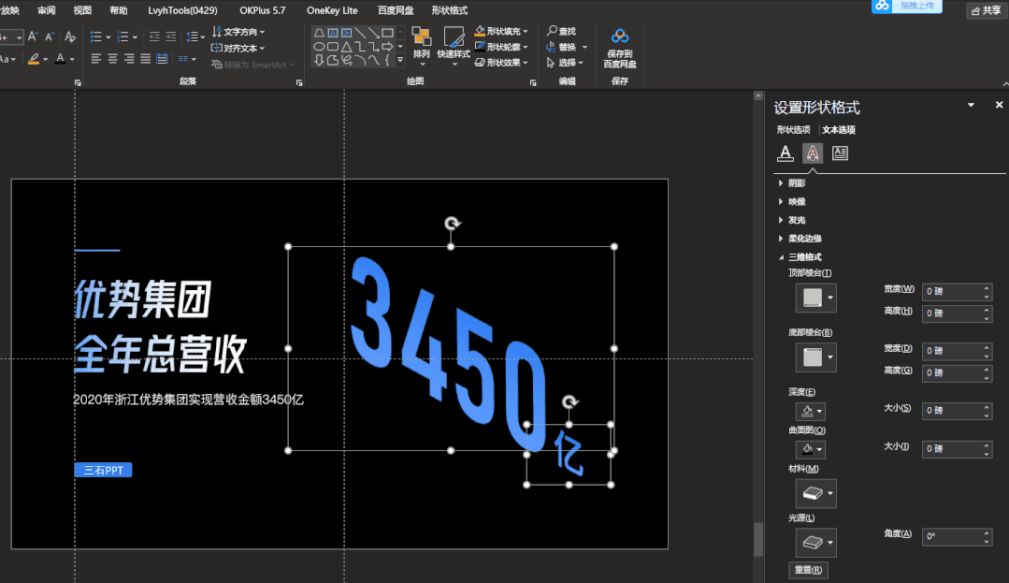
Task: Open the 形状格式 shape format tab
Action: click(x=450, y=10)
